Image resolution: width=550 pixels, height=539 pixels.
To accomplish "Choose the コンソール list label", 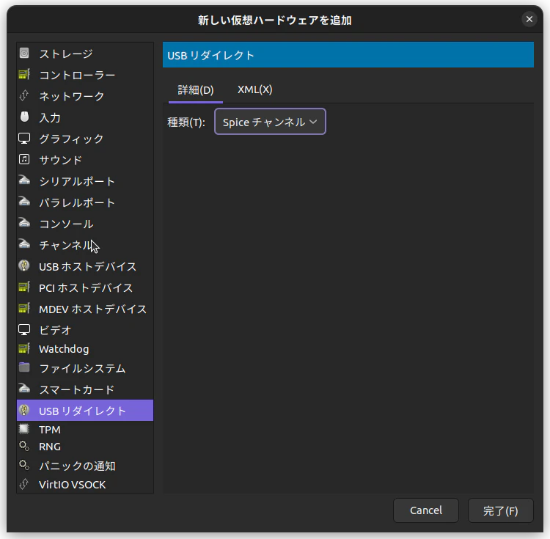I will 66,224.
